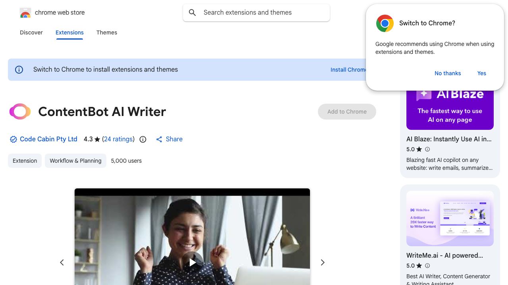Screen dimensions: 508x285
Task: Click the info icon in blue banner
Action: (19, 70)
